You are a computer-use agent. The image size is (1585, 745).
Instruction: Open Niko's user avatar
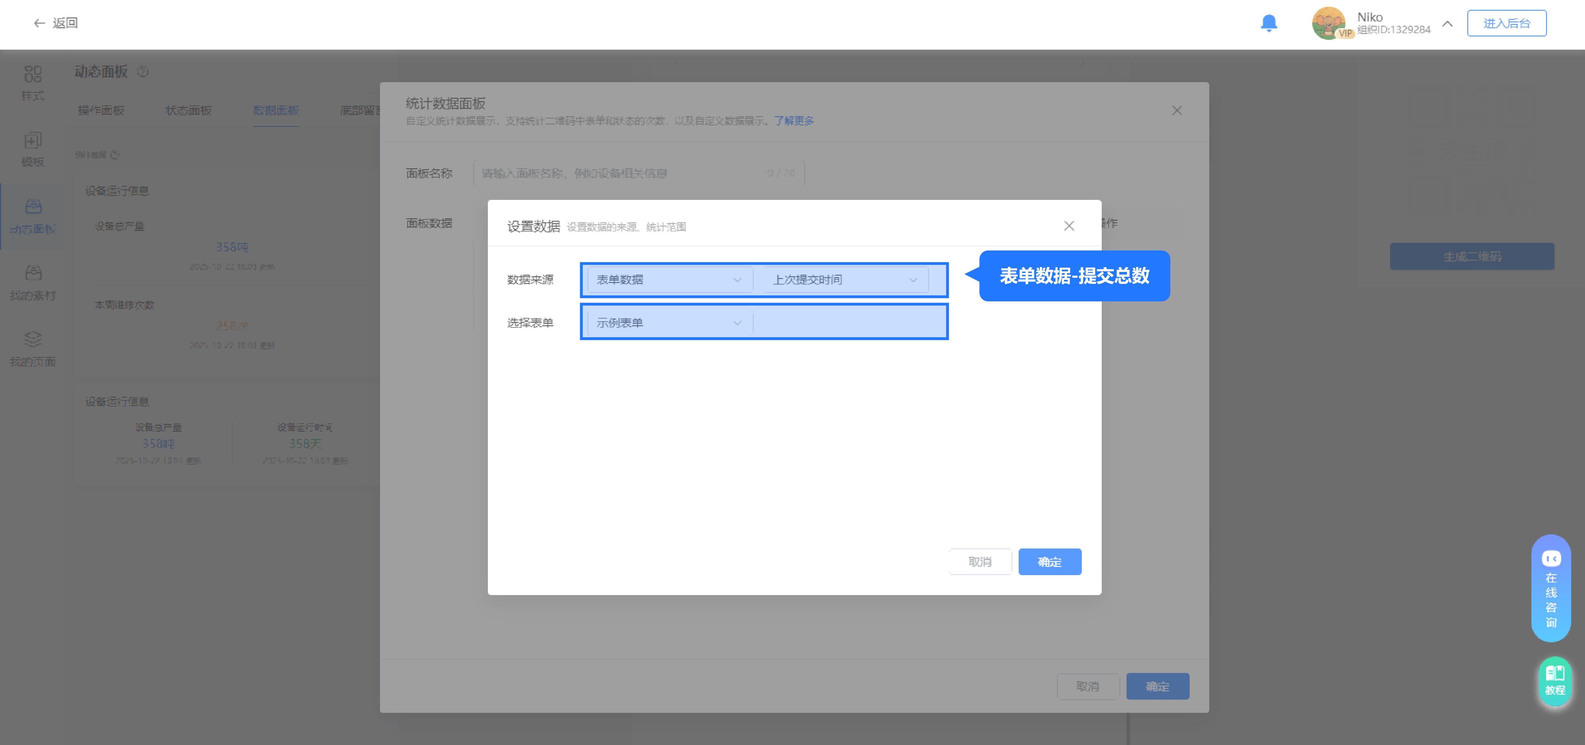tap(1329, 23)
